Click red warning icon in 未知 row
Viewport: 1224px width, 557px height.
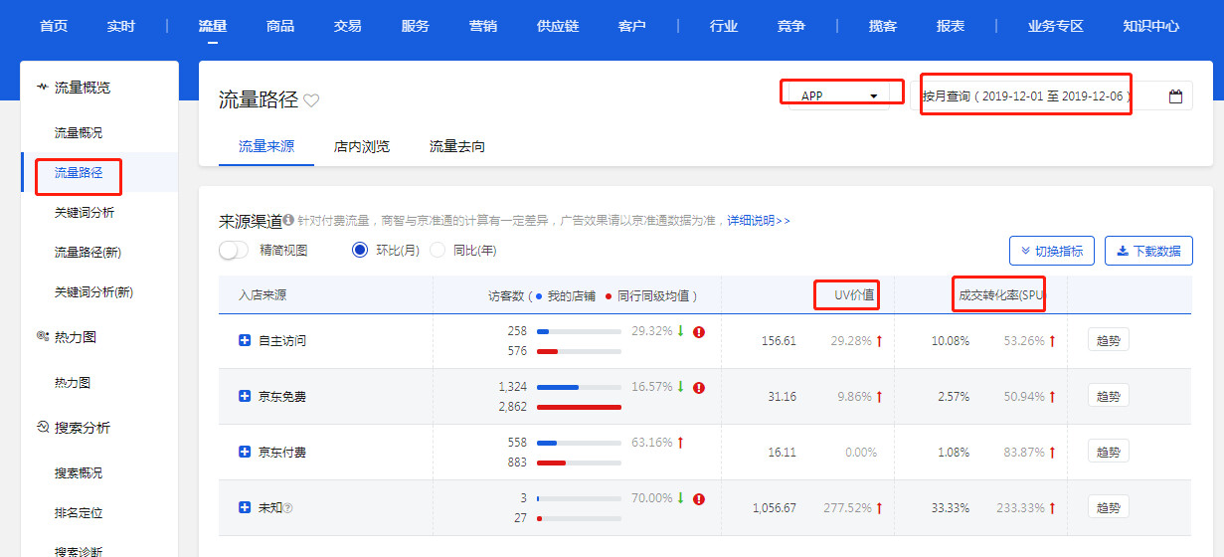pos(699,499)
